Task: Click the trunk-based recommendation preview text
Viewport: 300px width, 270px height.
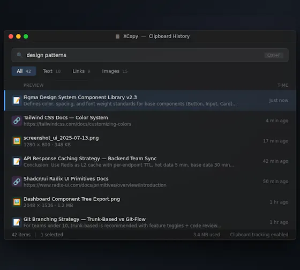Action: click(x=122, y=226)
